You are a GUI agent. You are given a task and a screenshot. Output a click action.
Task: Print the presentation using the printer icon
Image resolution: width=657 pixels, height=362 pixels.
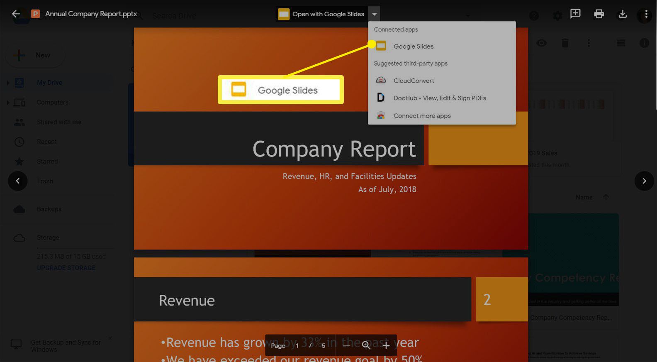coord(599,14)
